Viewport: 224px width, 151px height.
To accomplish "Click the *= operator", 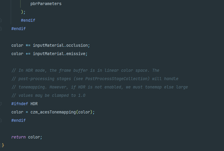I will pos(28,45).
